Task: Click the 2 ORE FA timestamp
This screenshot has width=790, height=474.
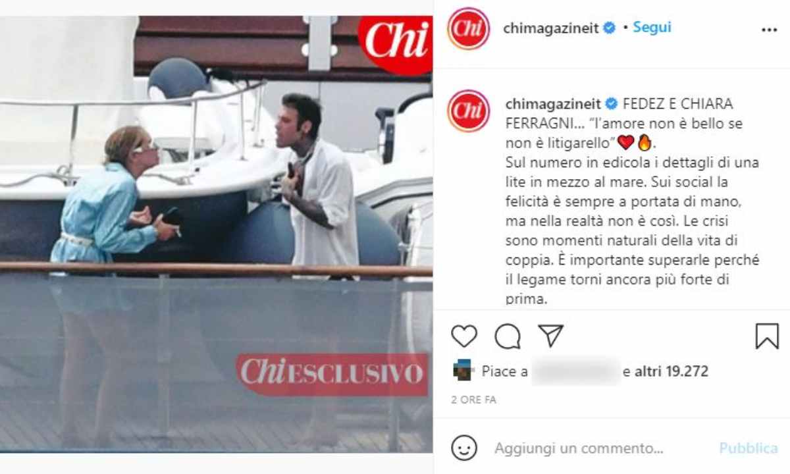Action: click(x=473, y=400)
